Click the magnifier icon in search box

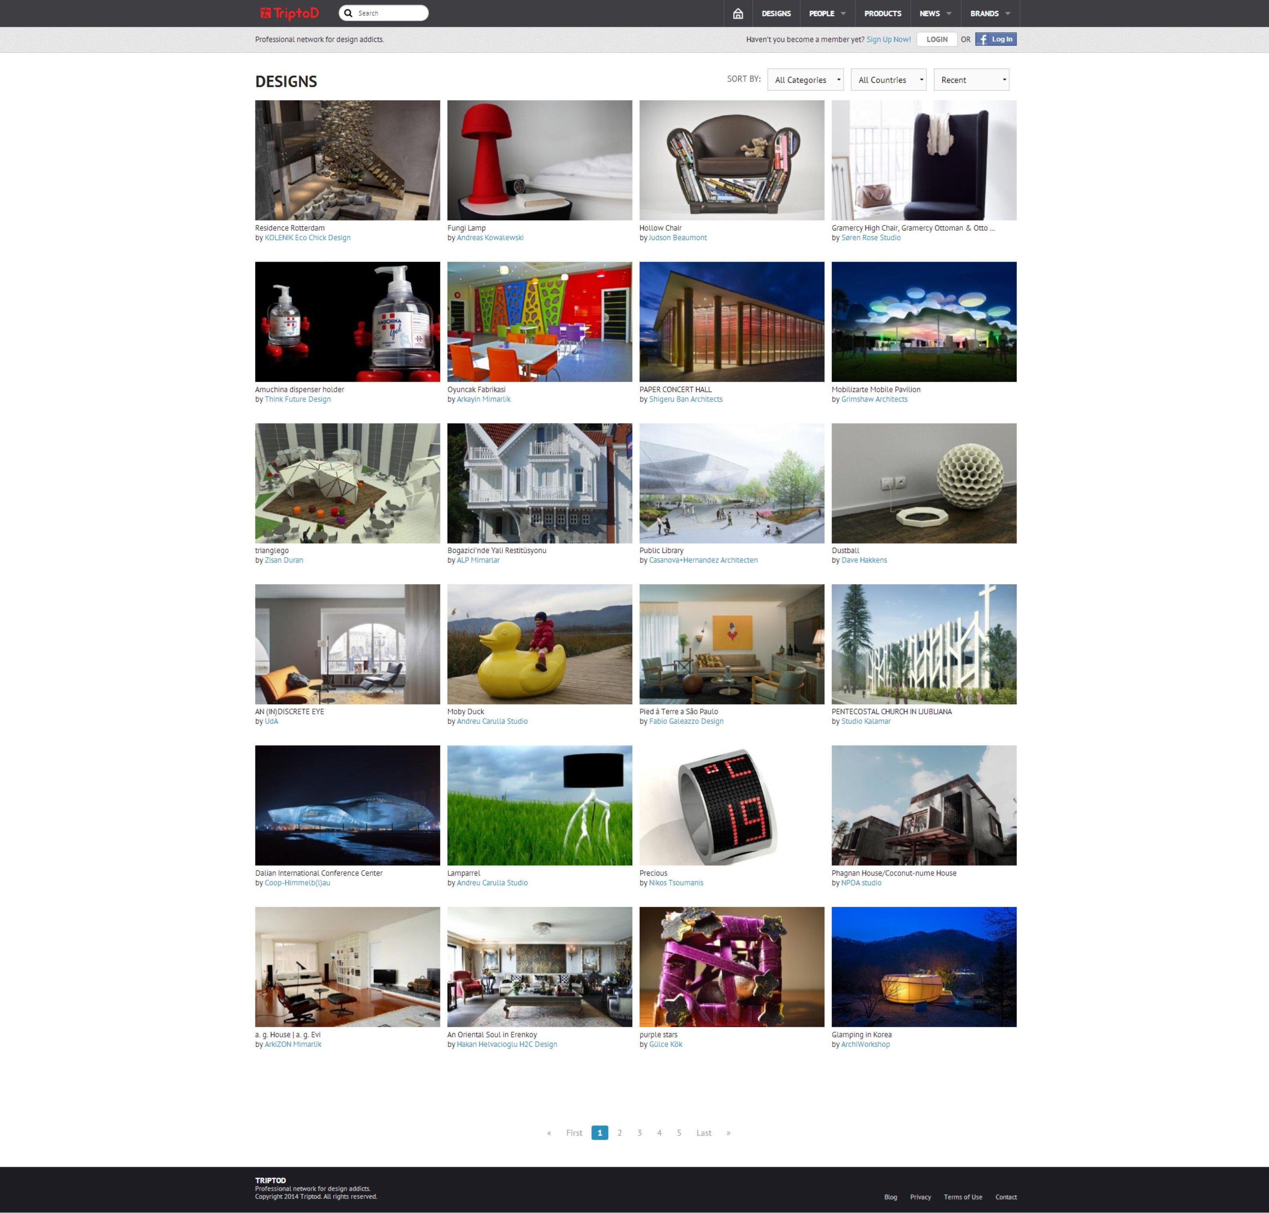coord(348,13)
